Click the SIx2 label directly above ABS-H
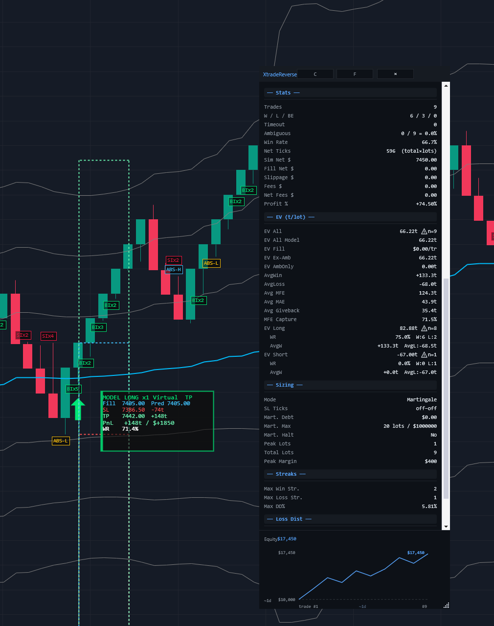 point(173,260)
